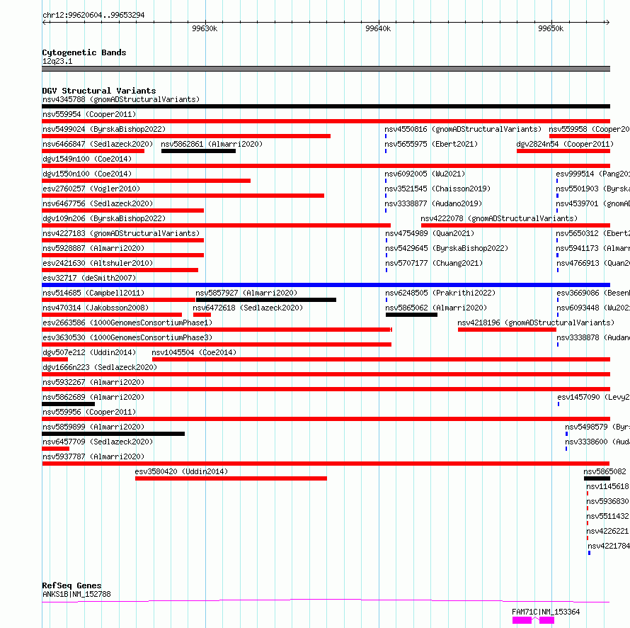
Task: Open the ANKS1B|NM_152788 gene
Action: click(x=76, y=594)
